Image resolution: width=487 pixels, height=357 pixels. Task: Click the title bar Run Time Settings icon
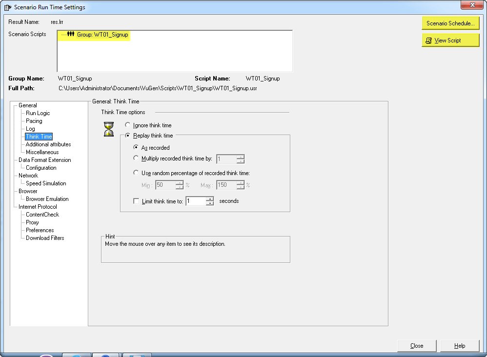(x=6, y=7)
